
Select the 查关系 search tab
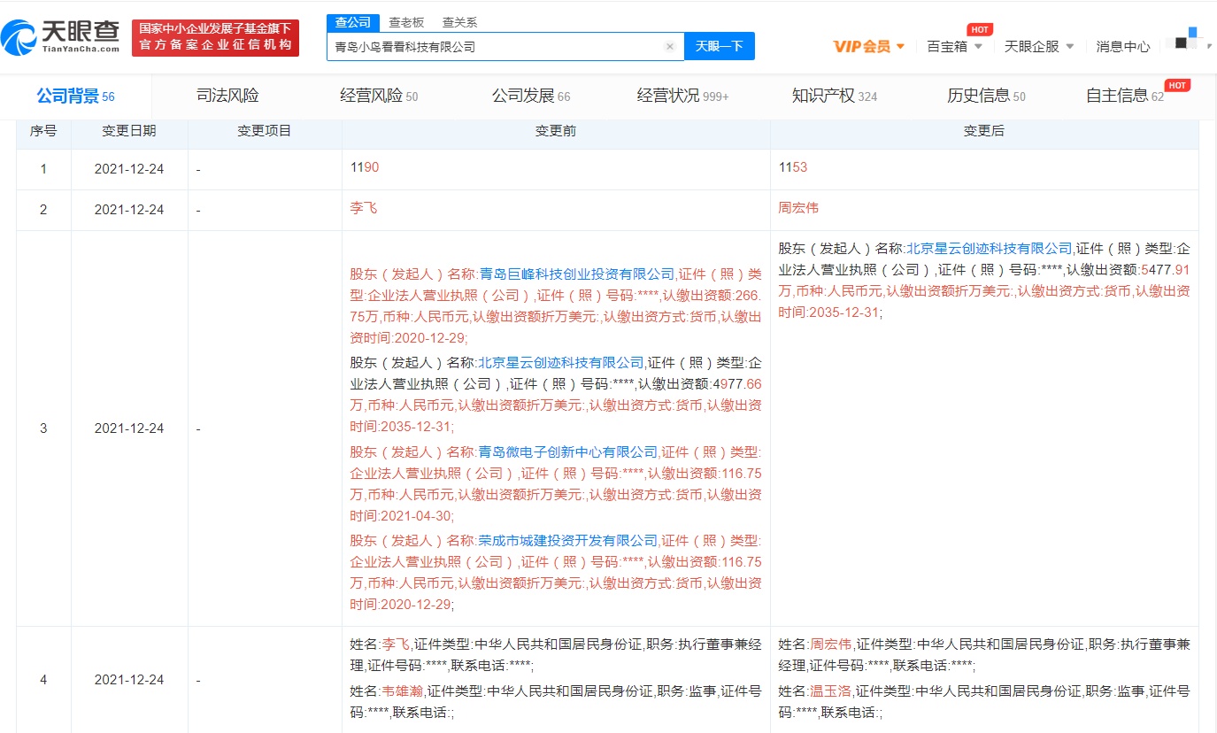[459, 23]
